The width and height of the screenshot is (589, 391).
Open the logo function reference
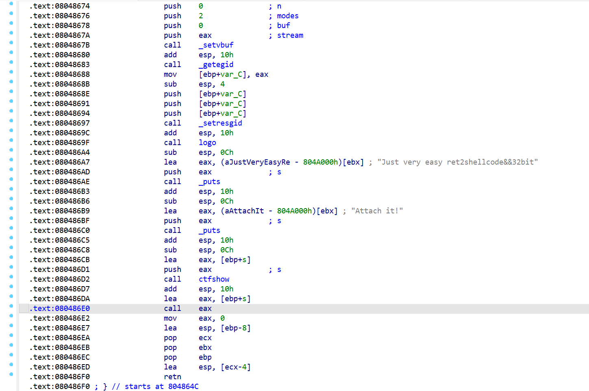pyautogui.click(x=207, y=143)
